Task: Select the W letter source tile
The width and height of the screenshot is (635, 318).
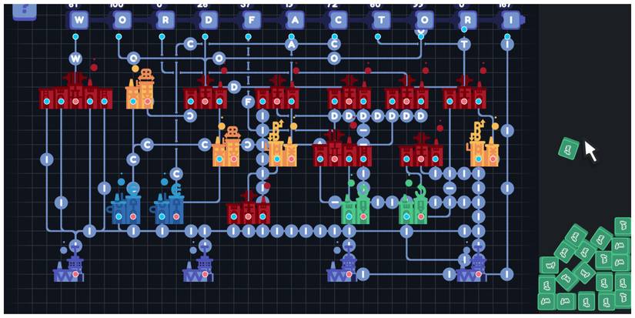Action: click(79, 19)
